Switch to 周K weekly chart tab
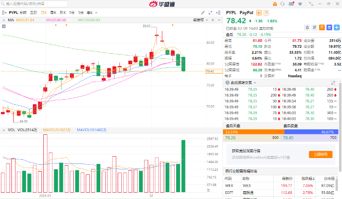This screenshot has height=199, width=342. (53, 13)
